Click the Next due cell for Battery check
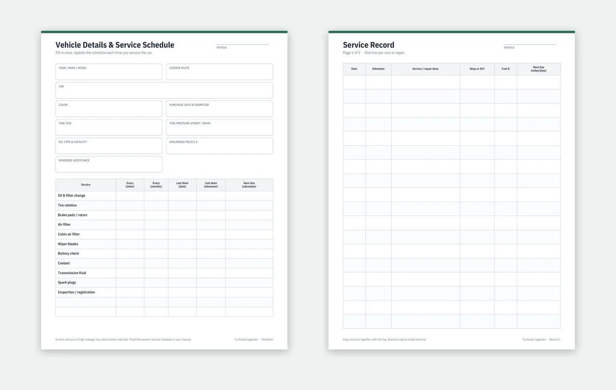This screenshot has width=616, height=390. click(249, 254)
